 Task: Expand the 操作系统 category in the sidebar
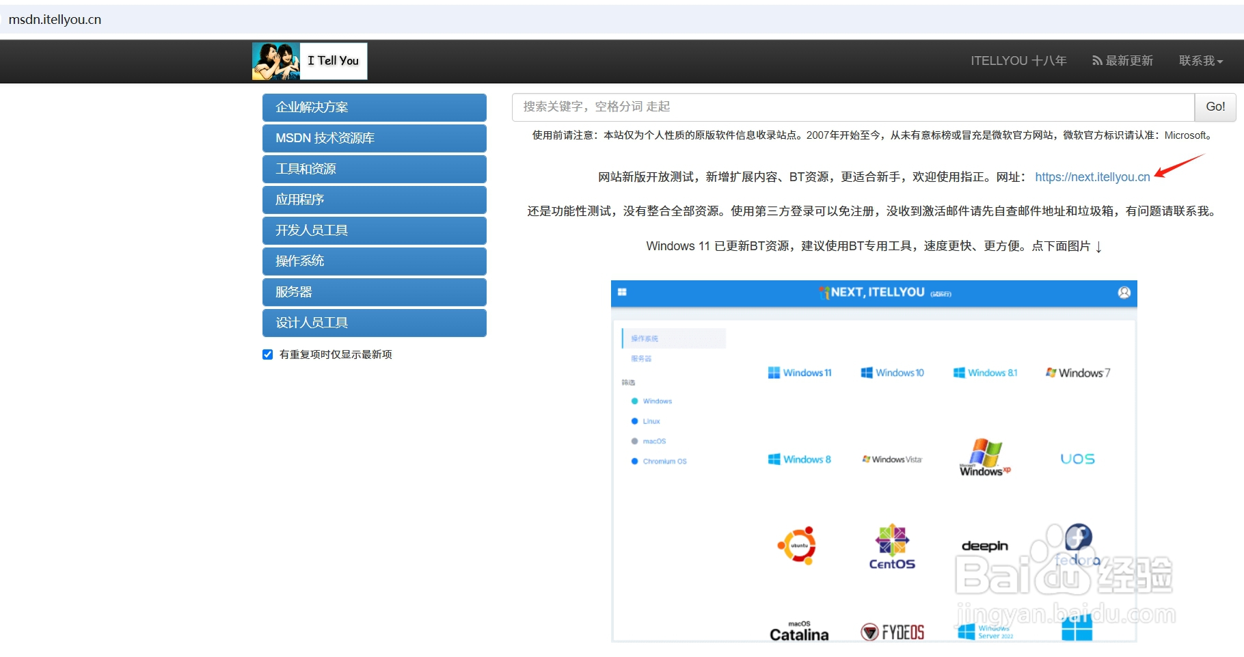click(x=374, y=261)
